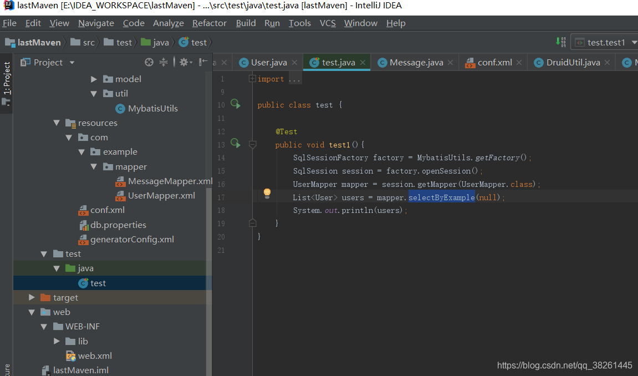The width and height of the screenshot is (638, 376).
Task: Expand the target folder
Action: [x=32, y=297]
